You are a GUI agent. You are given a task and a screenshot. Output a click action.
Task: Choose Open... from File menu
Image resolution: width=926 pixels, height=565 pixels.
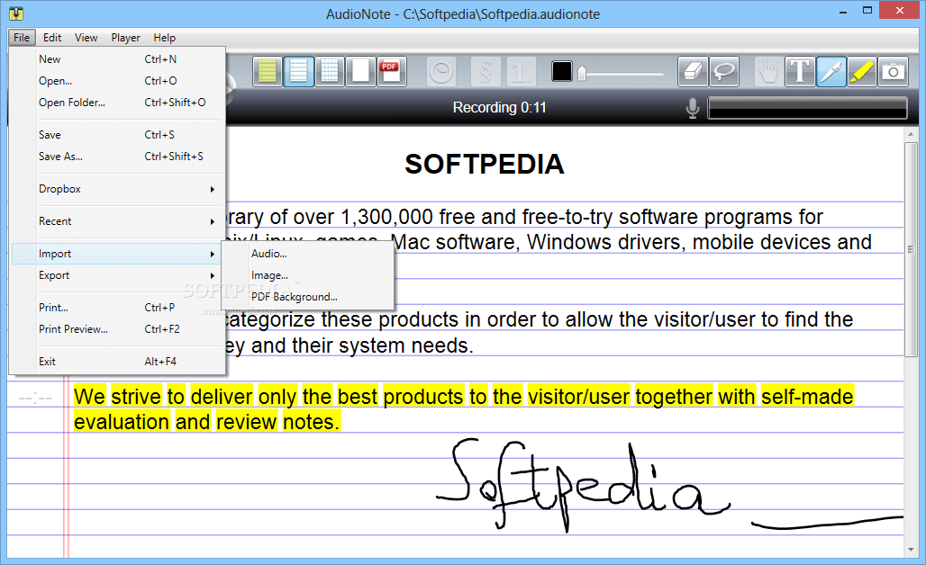pyautogui.click(x=117, y=81)
